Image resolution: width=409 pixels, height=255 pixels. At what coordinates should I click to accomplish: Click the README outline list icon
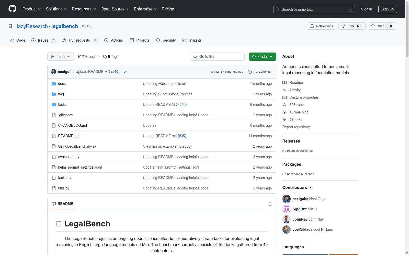click(269, 204)
